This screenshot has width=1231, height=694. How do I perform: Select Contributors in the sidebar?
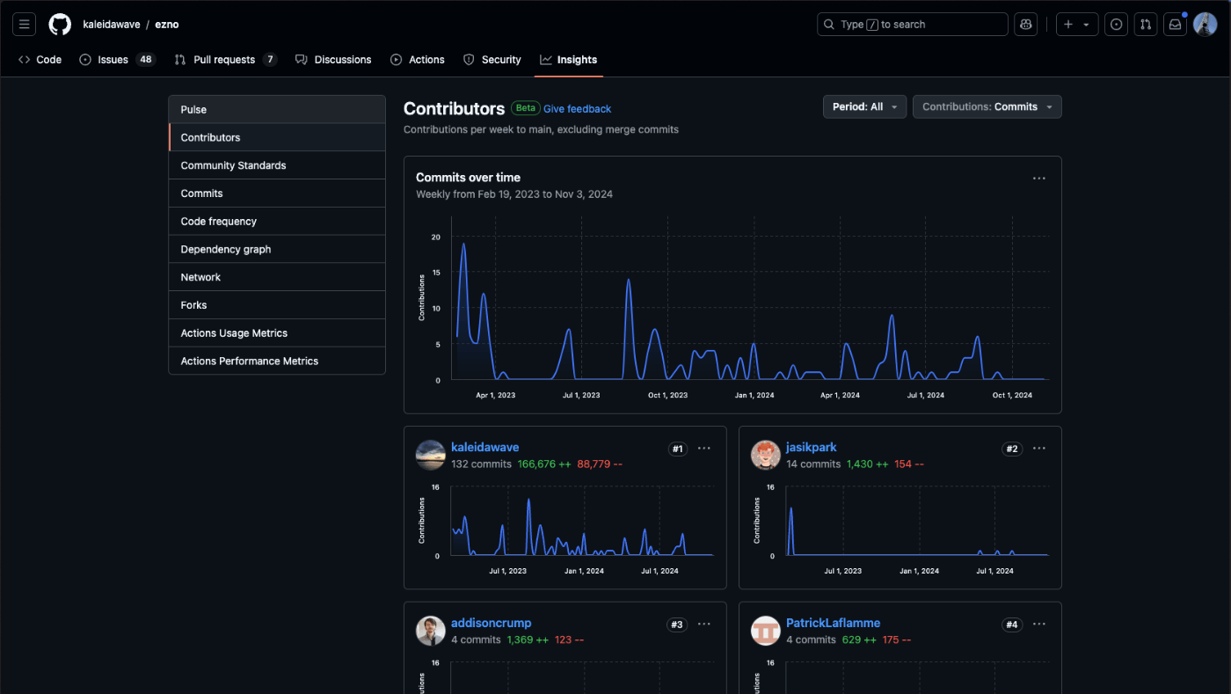277,137
